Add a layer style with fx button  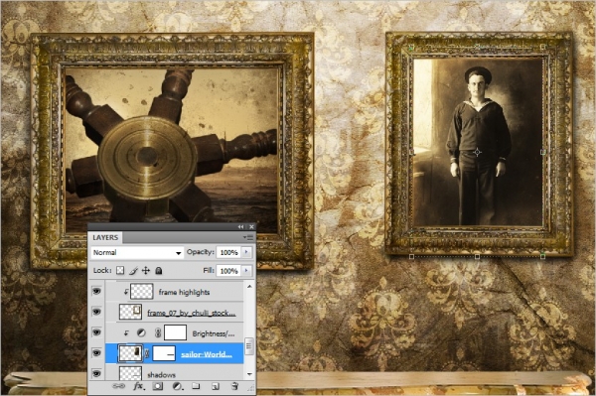pos(139,386)
